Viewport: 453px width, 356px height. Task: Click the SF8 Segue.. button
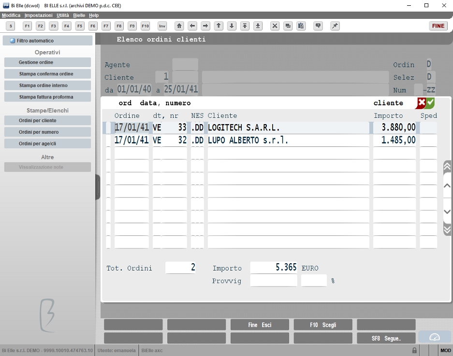(386, 338)
